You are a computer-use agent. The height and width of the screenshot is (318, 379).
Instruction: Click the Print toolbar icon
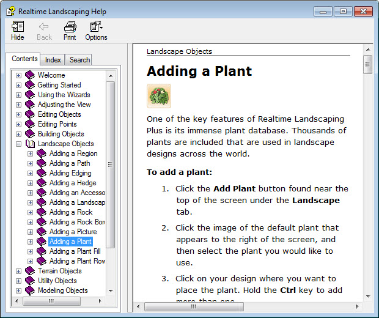click(70, 26)
